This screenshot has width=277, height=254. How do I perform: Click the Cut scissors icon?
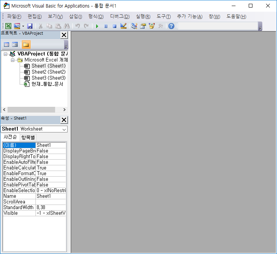[x=41, y=26]
